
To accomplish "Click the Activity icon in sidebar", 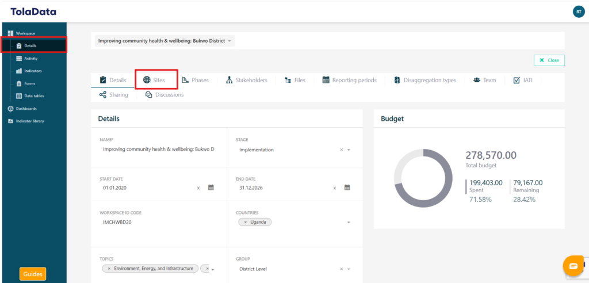I will [x=19, y=59].
